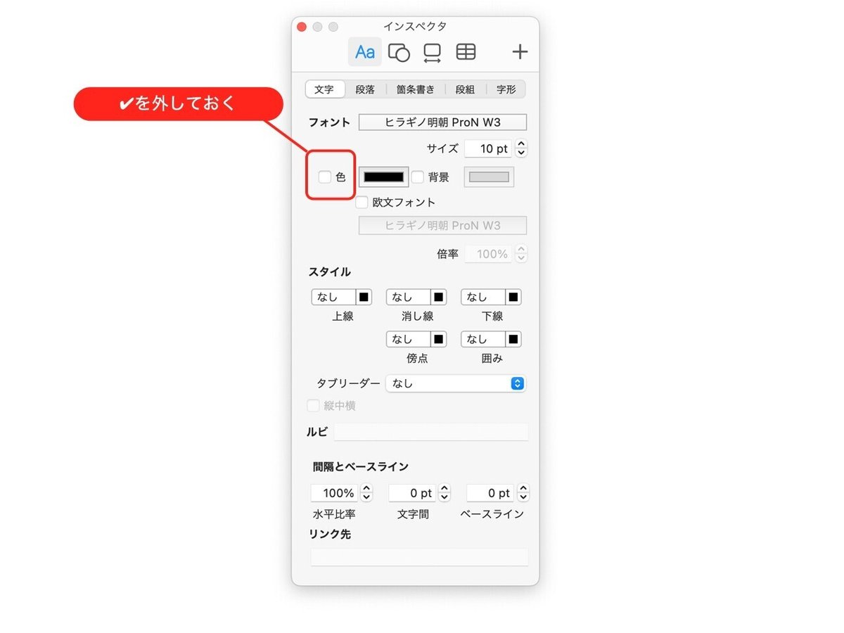844x633 pixels.
Task: Enable the 背景 checkbox
Action: (x=418, y=177)
